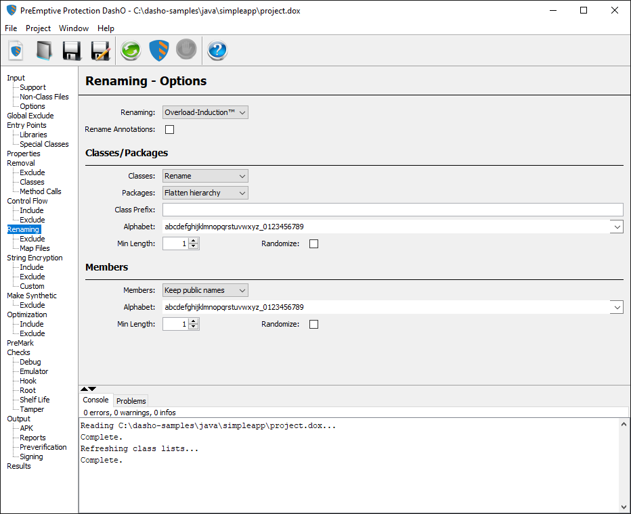The image size is (631, 514).
Task: Switch to the Problems tab
Action: tap(131, 400)
